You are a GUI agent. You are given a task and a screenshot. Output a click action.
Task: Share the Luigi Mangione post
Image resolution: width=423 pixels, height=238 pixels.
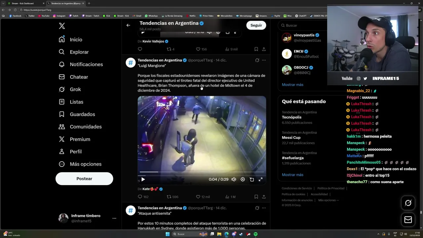tap(264, 197)
